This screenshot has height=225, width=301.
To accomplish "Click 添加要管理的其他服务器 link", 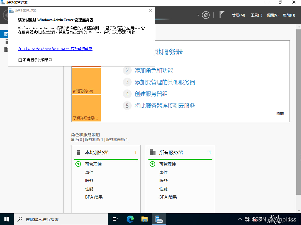I will click(x=165, y=82).
